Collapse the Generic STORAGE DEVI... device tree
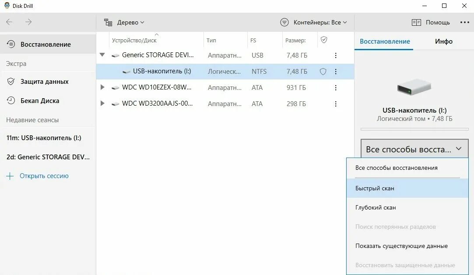The width and height of the screenshot is (474, 275). point(102,55)
